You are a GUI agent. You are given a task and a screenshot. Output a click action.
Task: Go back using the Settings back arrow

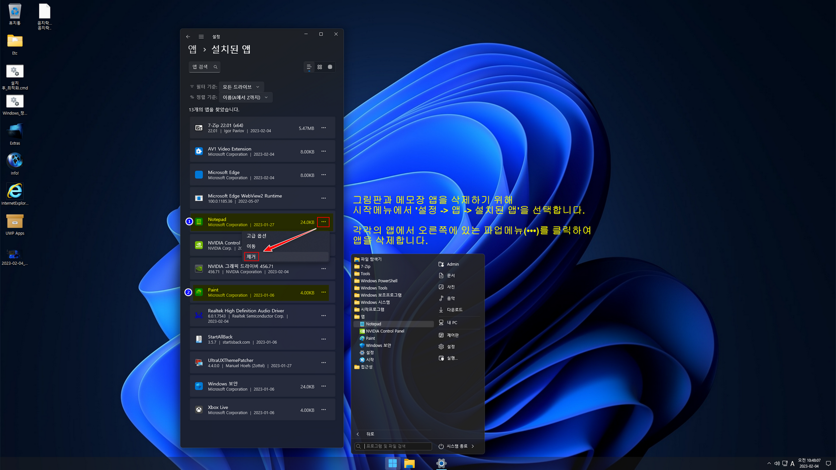tap(188, 37)
